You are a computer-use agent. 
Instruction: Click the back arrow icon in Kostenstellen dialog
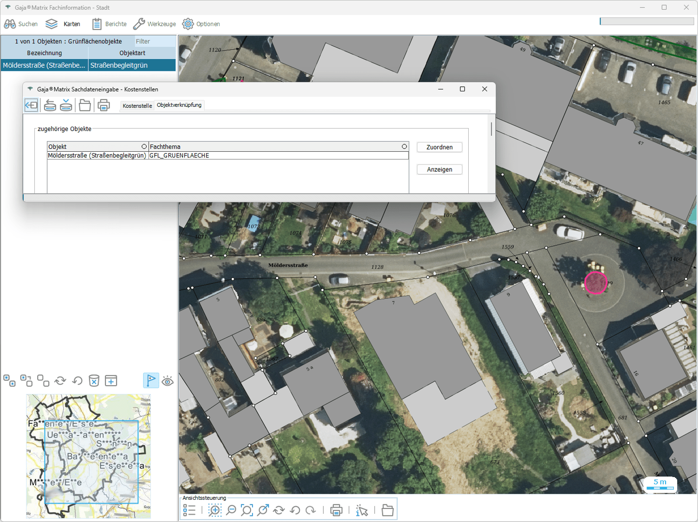pyautogui.click(x=31, y=105)
